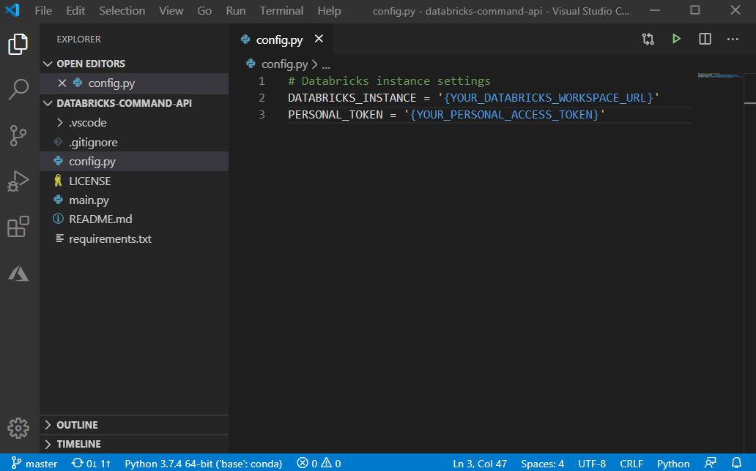Click the EXPLORER panel title

78,39
